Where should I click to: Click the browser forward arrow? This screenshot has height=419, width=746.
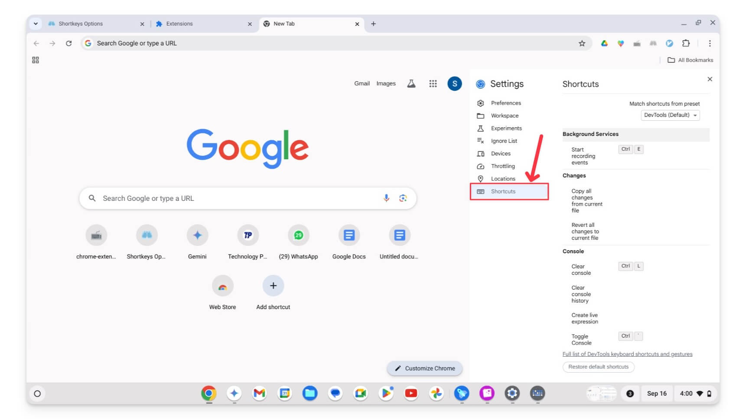pyautogui.click(x=52, y=43)
